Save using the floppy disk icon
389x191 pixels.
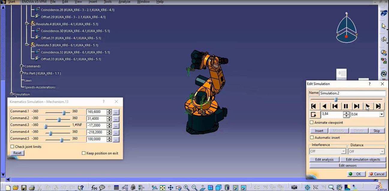pyautogui.click(x=24, y=188)
